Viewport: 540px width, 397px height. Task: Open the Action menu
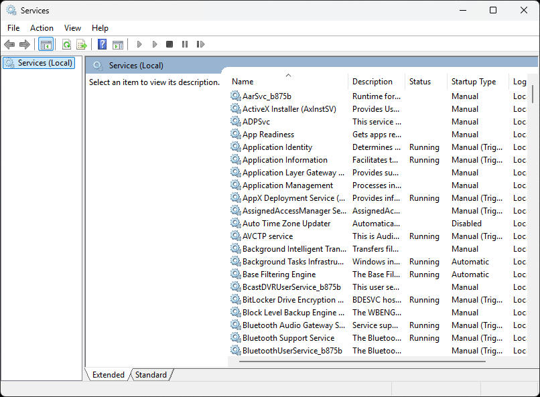(42, 28)
